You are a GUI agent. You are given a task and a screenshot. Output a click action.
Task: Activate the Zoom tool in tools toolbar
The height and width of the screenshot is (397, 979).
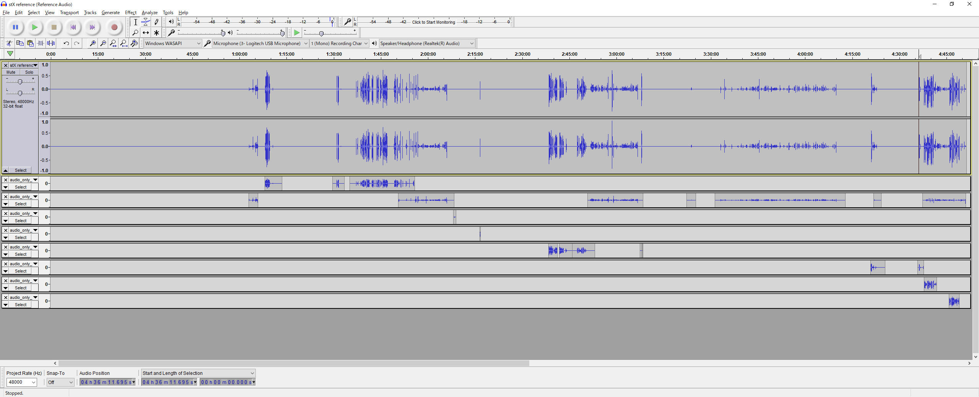coord(135,33)
